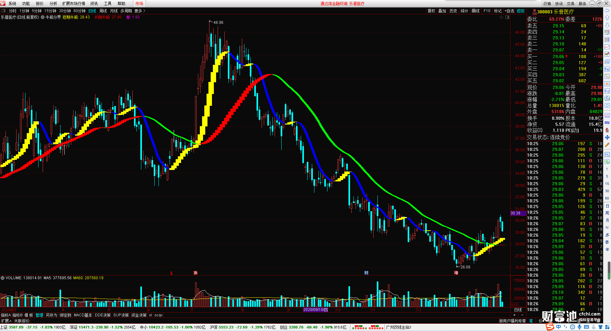Image resolution: width=611 pixels, height=331 pixels.
Task: Open the 标记 mark option
Action: tap(498, 11)
